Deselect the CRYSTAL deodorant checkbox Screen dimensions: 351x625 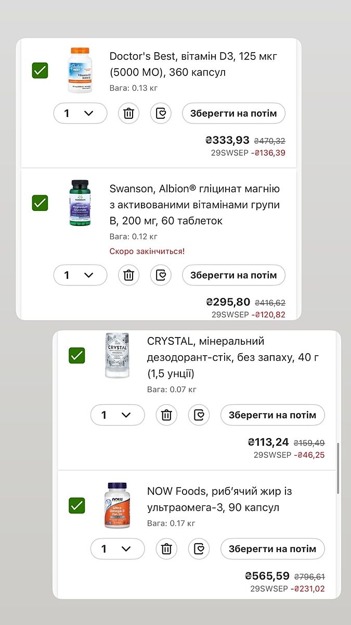tap(77, 356)
